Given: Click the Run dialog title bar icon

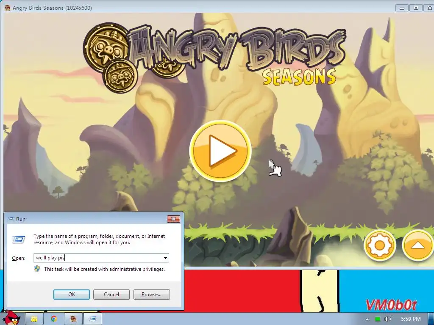Looking at the screenshot, I should [11, 219].
